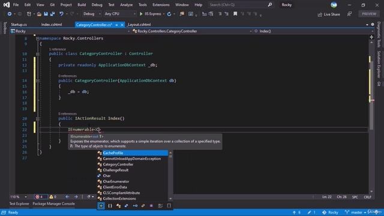
Task: Switch to the Index.cshtml tab
Action: pos(52,25)
